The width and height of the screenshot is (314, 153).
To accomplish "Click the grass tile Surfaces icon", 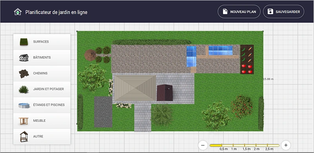I will [x=24, y=42].
